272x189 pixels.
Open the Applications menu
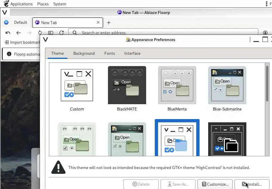[21, 4]
